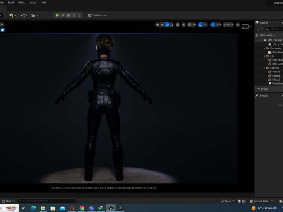The image size is (283, 212).
Task: Select Plane3 in the Outliner
Action: 269,72
